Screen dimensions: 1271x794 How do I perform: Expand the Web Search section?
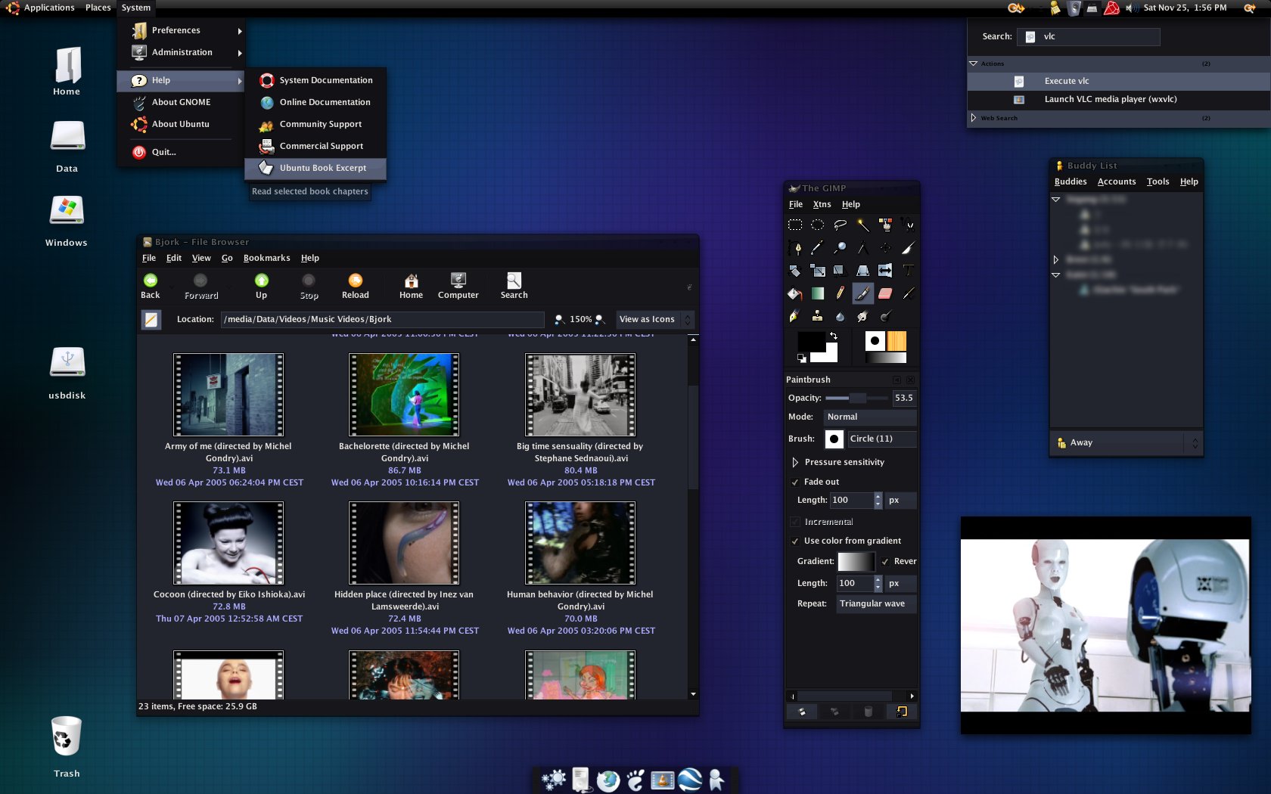(x=974, y=118)
